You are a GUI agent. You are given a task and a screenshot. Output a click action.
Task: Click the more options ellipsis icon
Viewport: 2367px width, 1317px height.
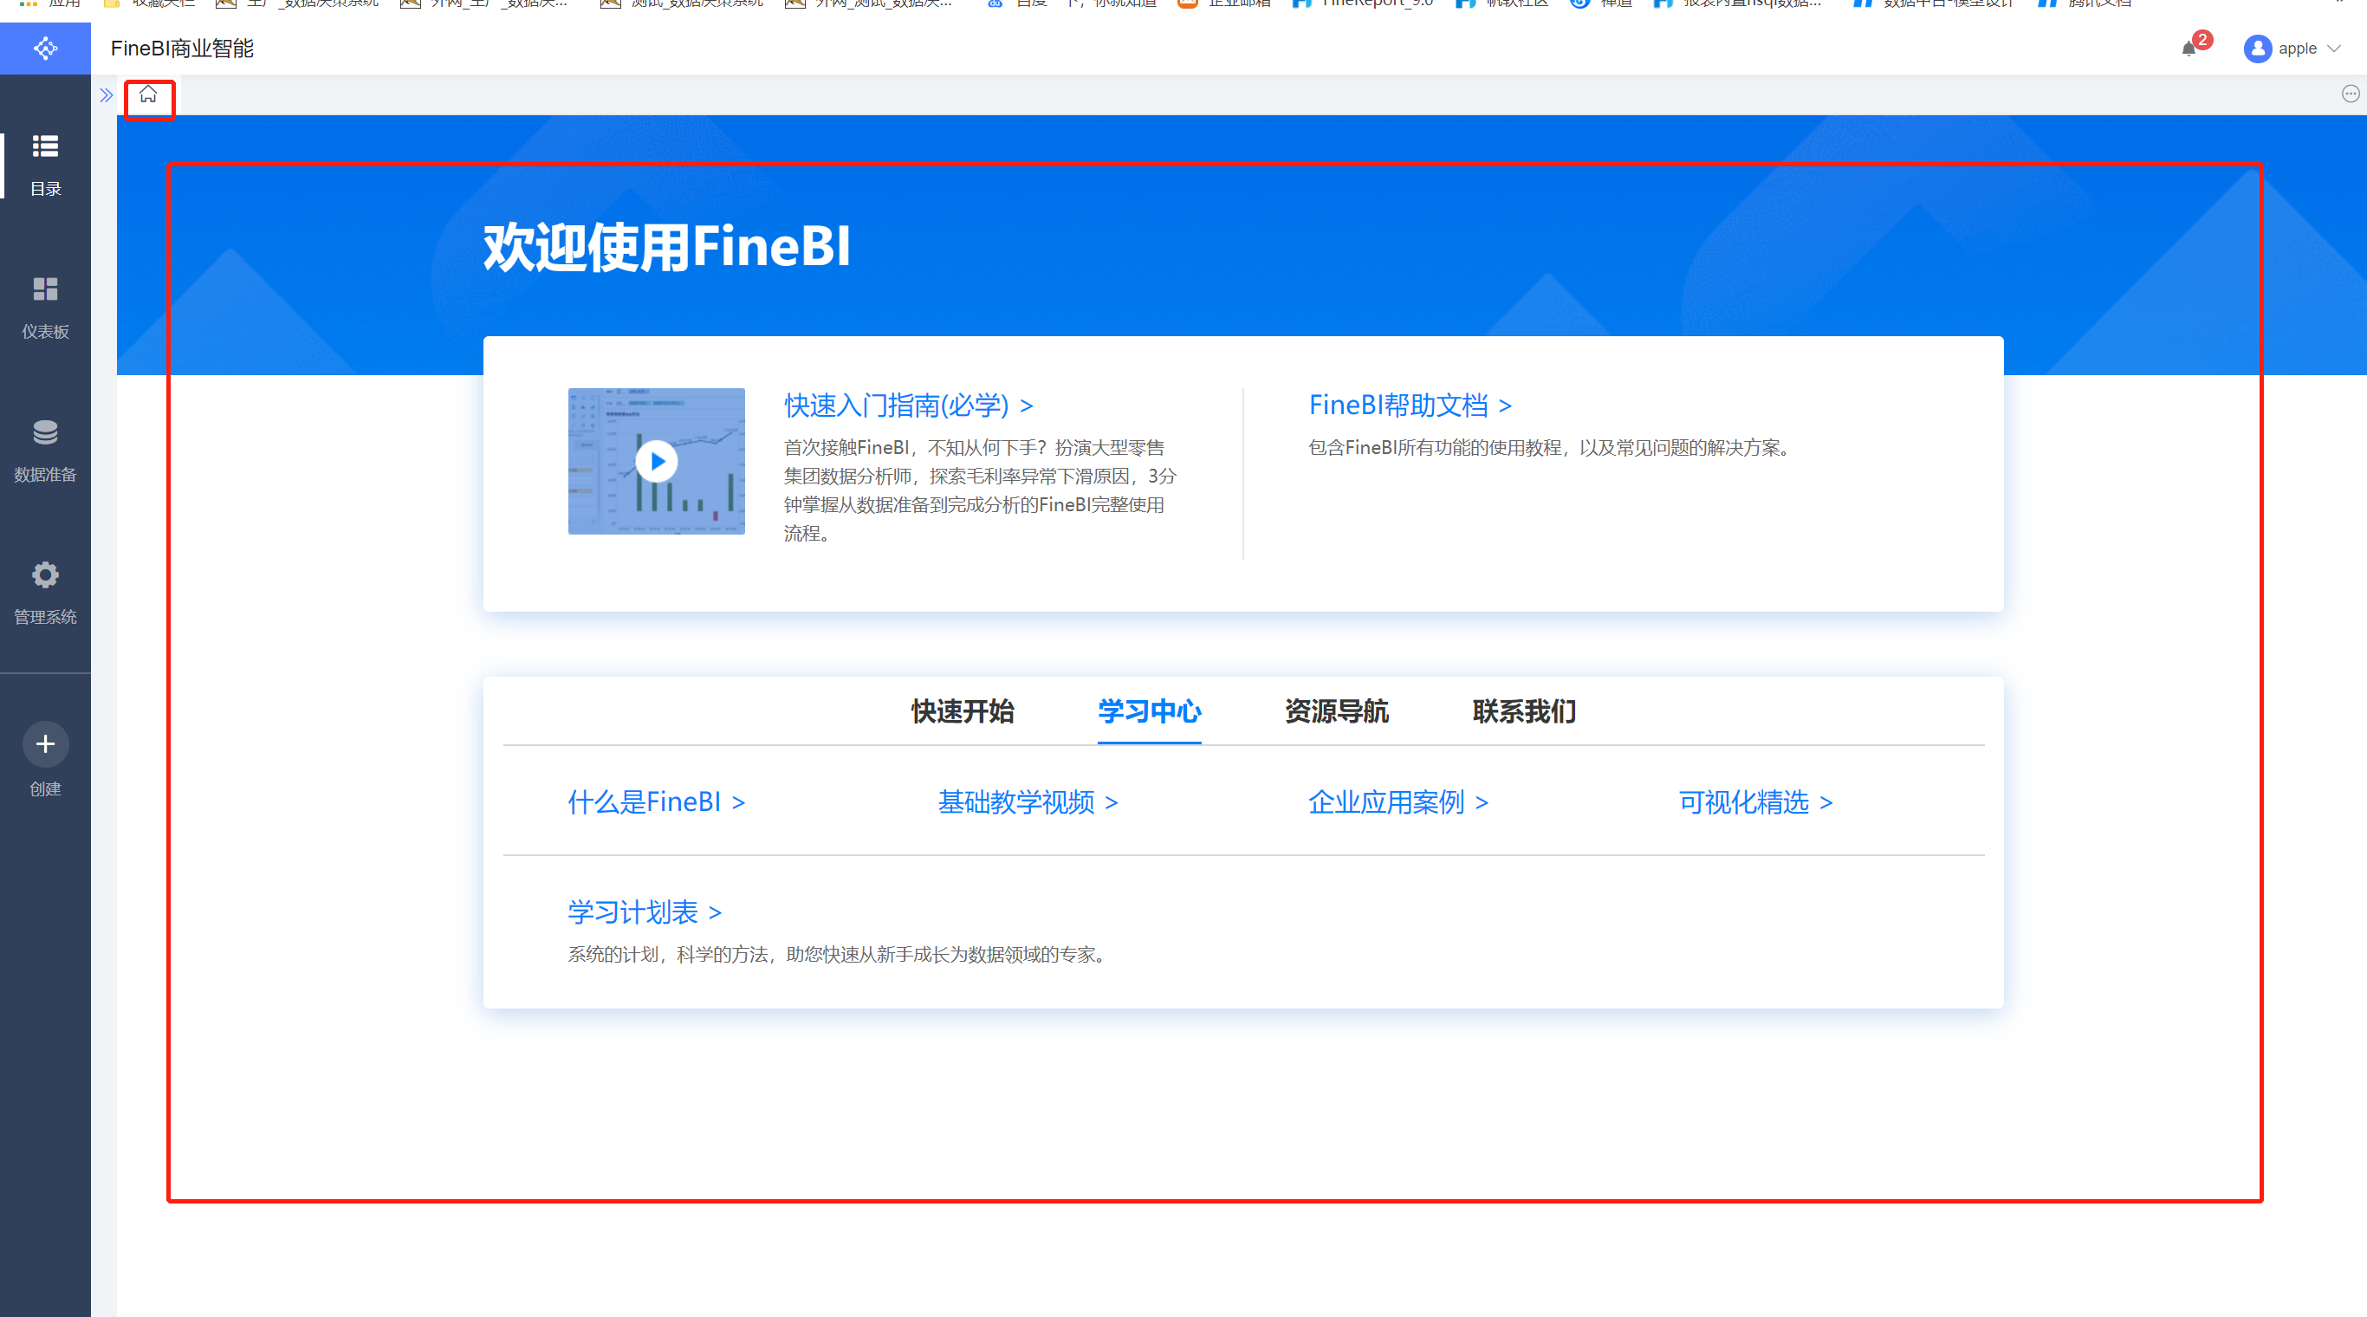pos(2350,94)
